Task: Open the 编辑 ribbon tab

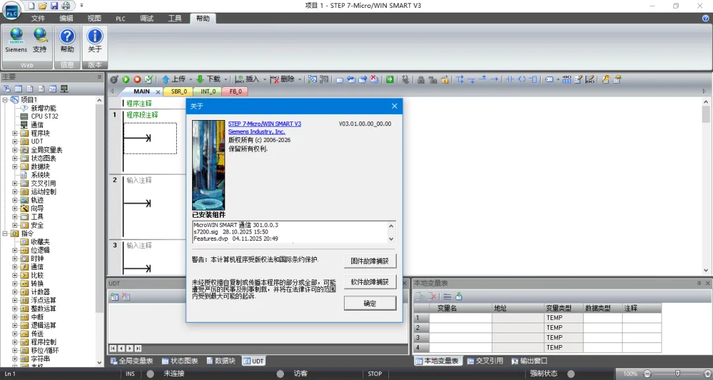Action: point(67,18)
